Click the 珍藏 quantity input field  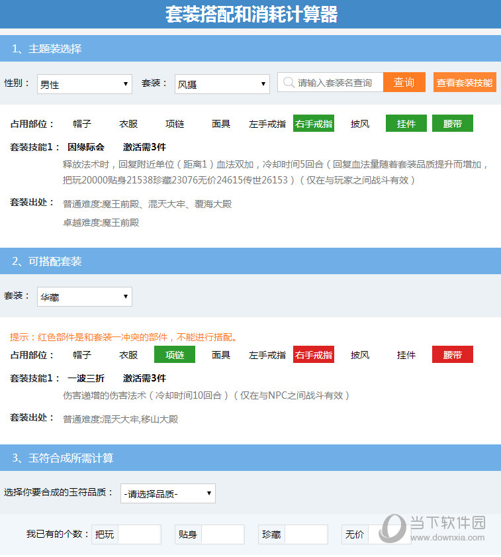pos(306,534)
